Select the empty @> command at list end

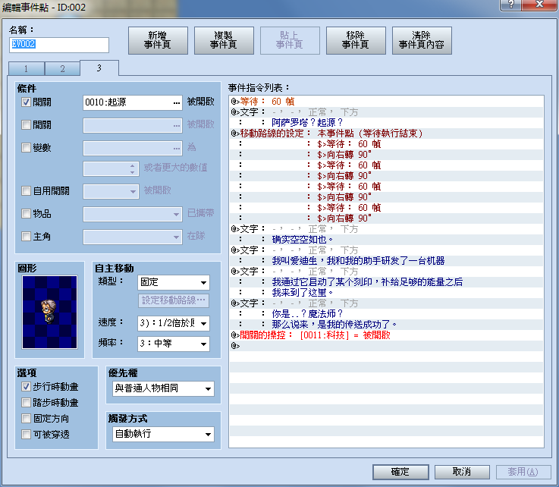pyautogui.click(x=387, y=346)
